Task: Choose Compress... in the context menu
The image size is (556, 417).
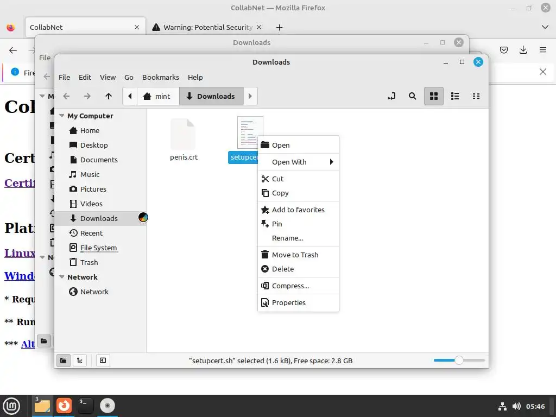Action: click(x=298, y=286)
